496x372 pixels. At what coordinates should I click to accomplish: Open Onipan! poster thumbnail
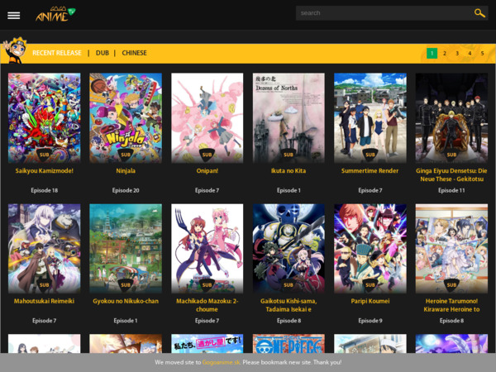[207, 118]
